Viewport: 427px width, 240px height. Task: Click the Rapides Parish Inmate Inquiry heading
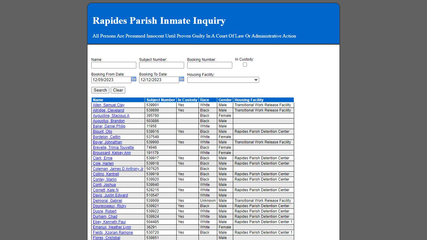tap(159, 21)
